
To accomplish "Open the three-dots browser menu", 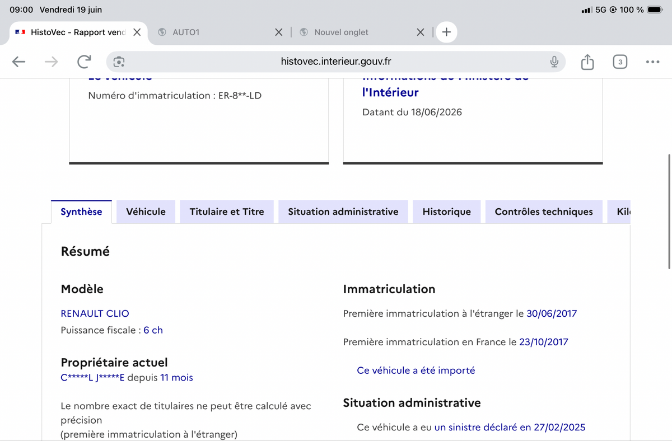I will (652, 62).
